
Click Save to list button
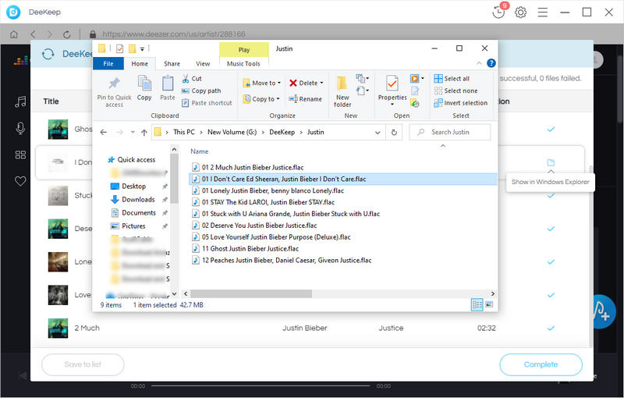click(x=83, y=364)
